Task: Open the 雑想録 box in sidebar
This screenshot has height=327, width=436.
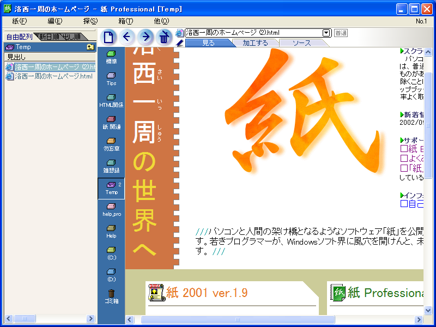Action: coord(111,166)
